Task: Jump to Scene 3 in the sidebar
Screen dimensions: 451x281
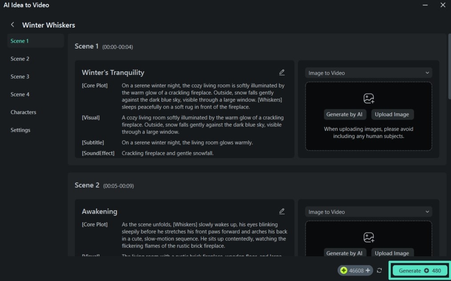Action: point(20,77)
